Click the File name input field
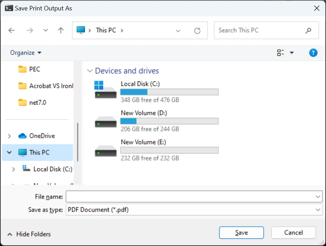Image resolution: width=326 pixels, height=246 pixels. [190, 197]
